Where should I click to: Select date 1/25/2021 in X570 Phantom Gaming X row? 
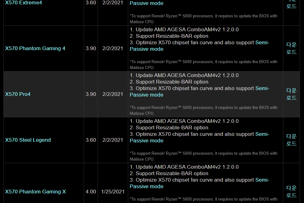[113, 192]
